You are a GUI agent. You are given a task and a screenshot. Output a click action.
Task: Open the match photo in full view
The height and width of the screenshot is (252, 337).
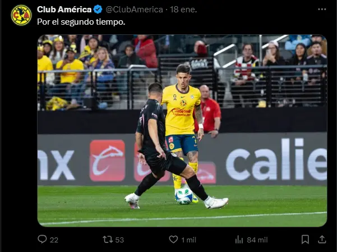(x=182, y=131)
